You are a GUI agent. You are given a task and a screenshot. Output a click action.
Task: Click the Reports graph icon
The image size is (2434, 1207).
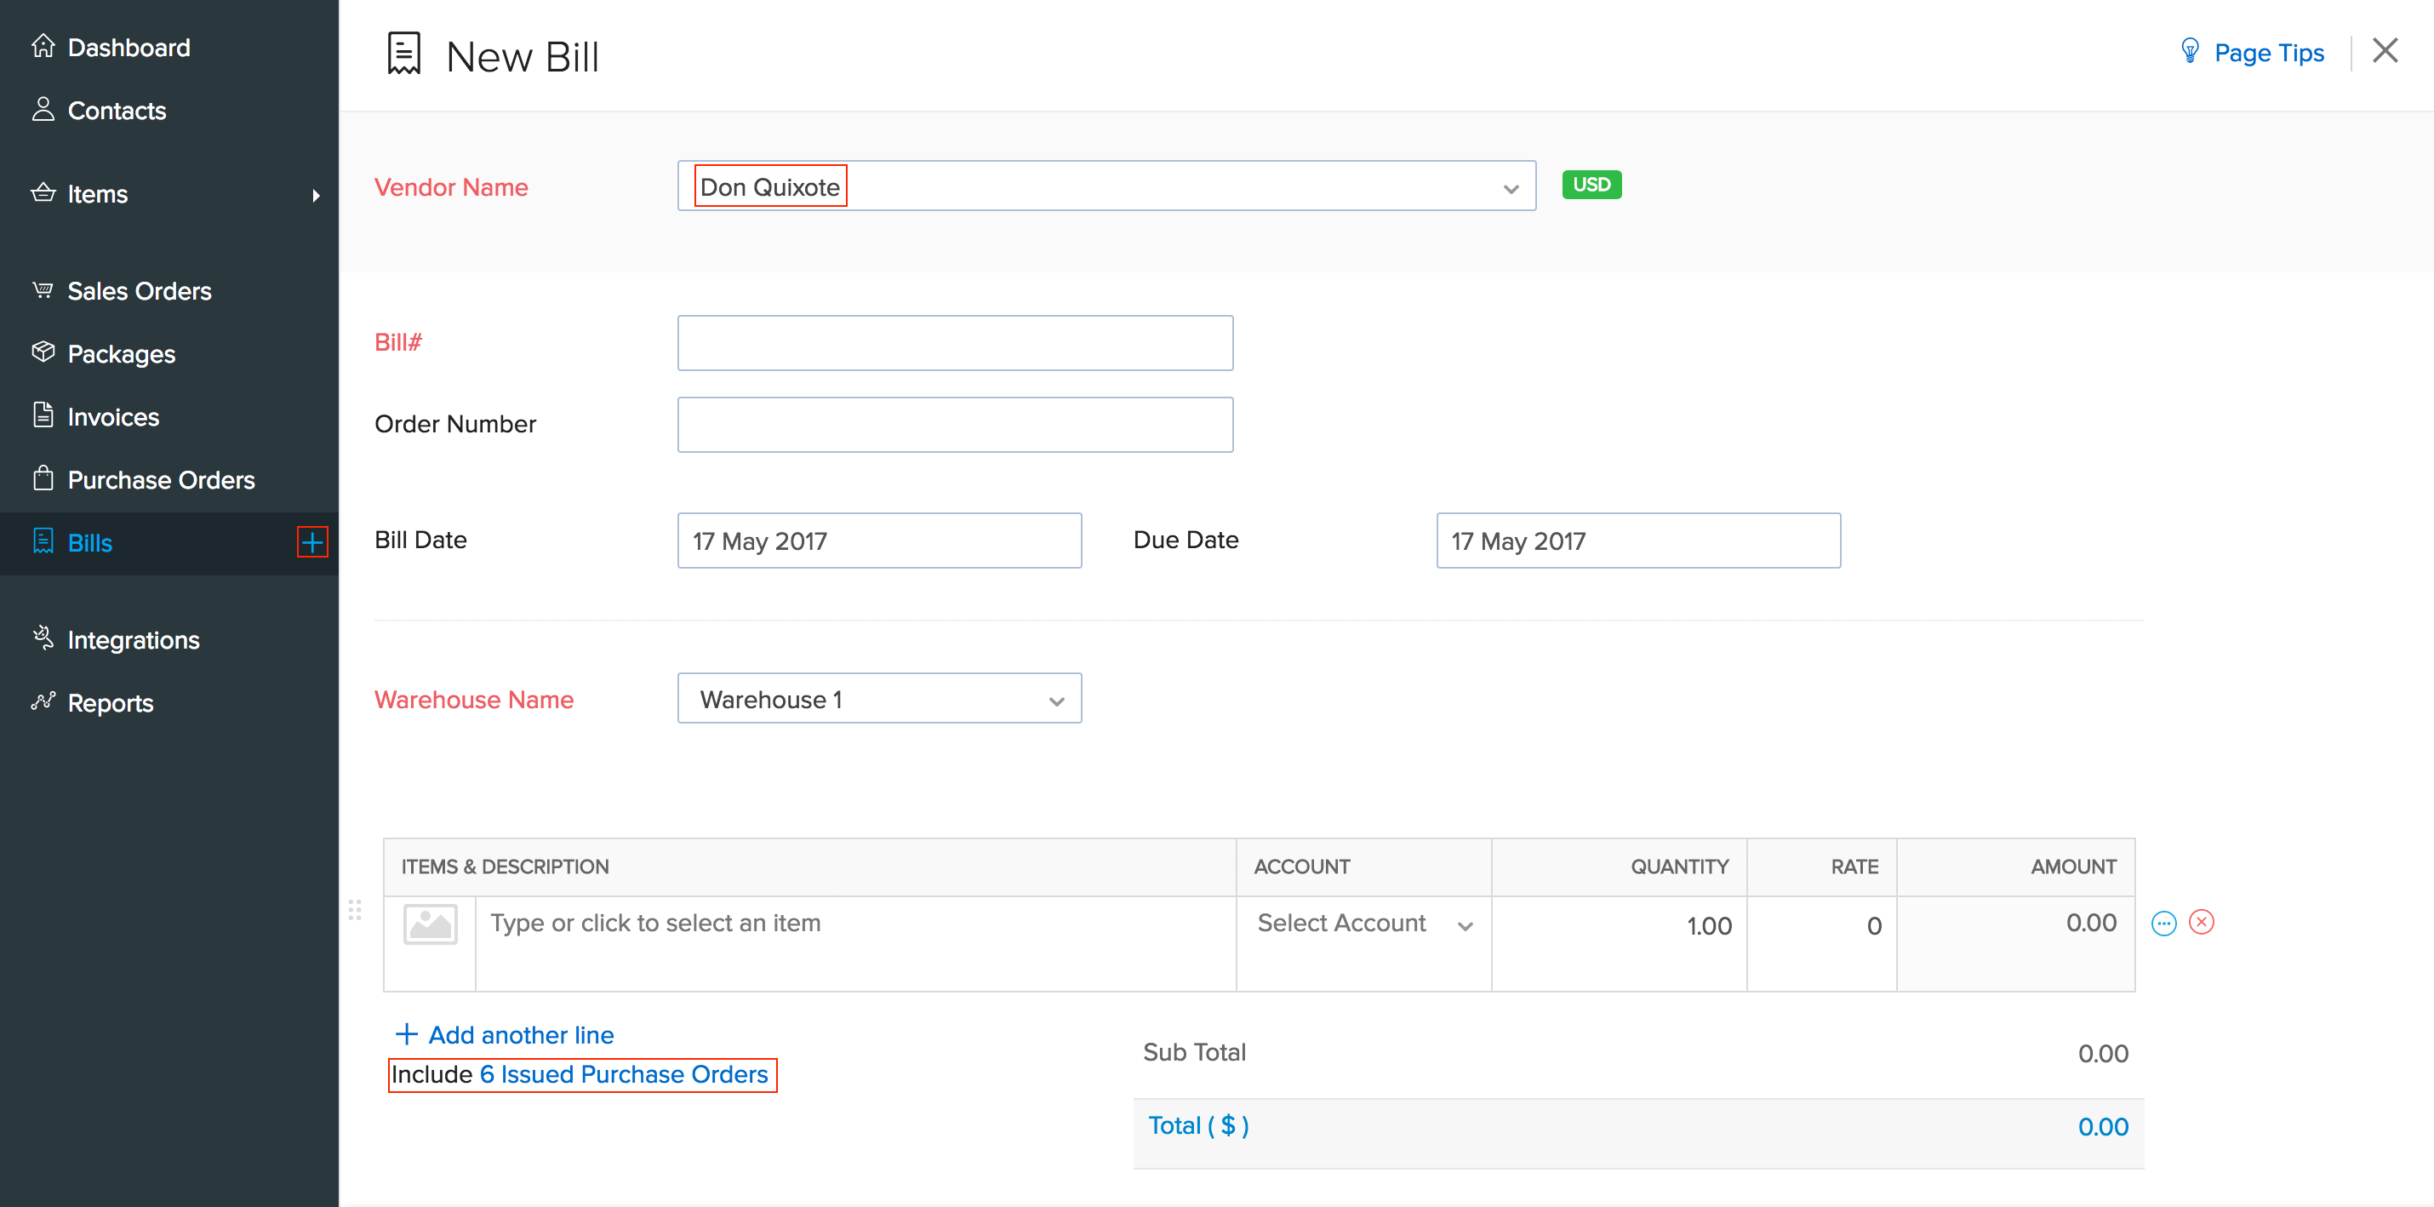tap(43, 702)
